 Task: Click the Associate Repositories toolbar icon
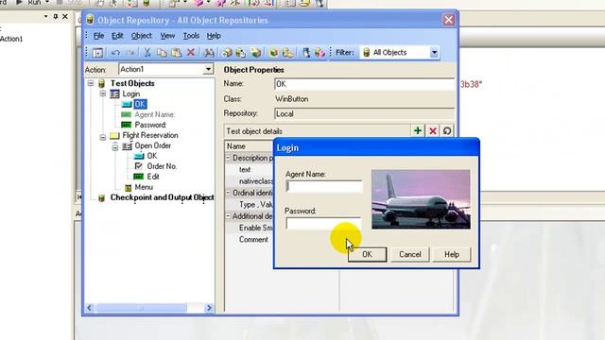(x=320, y=53)
